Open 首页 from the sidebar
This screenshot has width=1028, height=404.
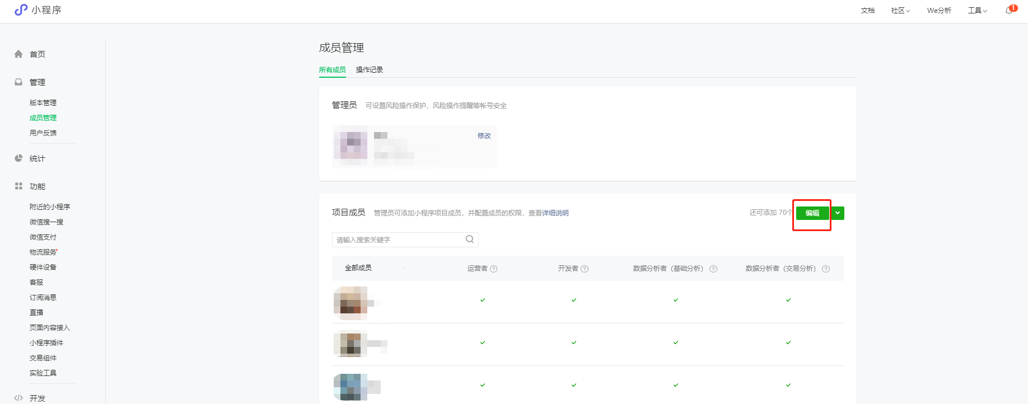tap(37, 54)
